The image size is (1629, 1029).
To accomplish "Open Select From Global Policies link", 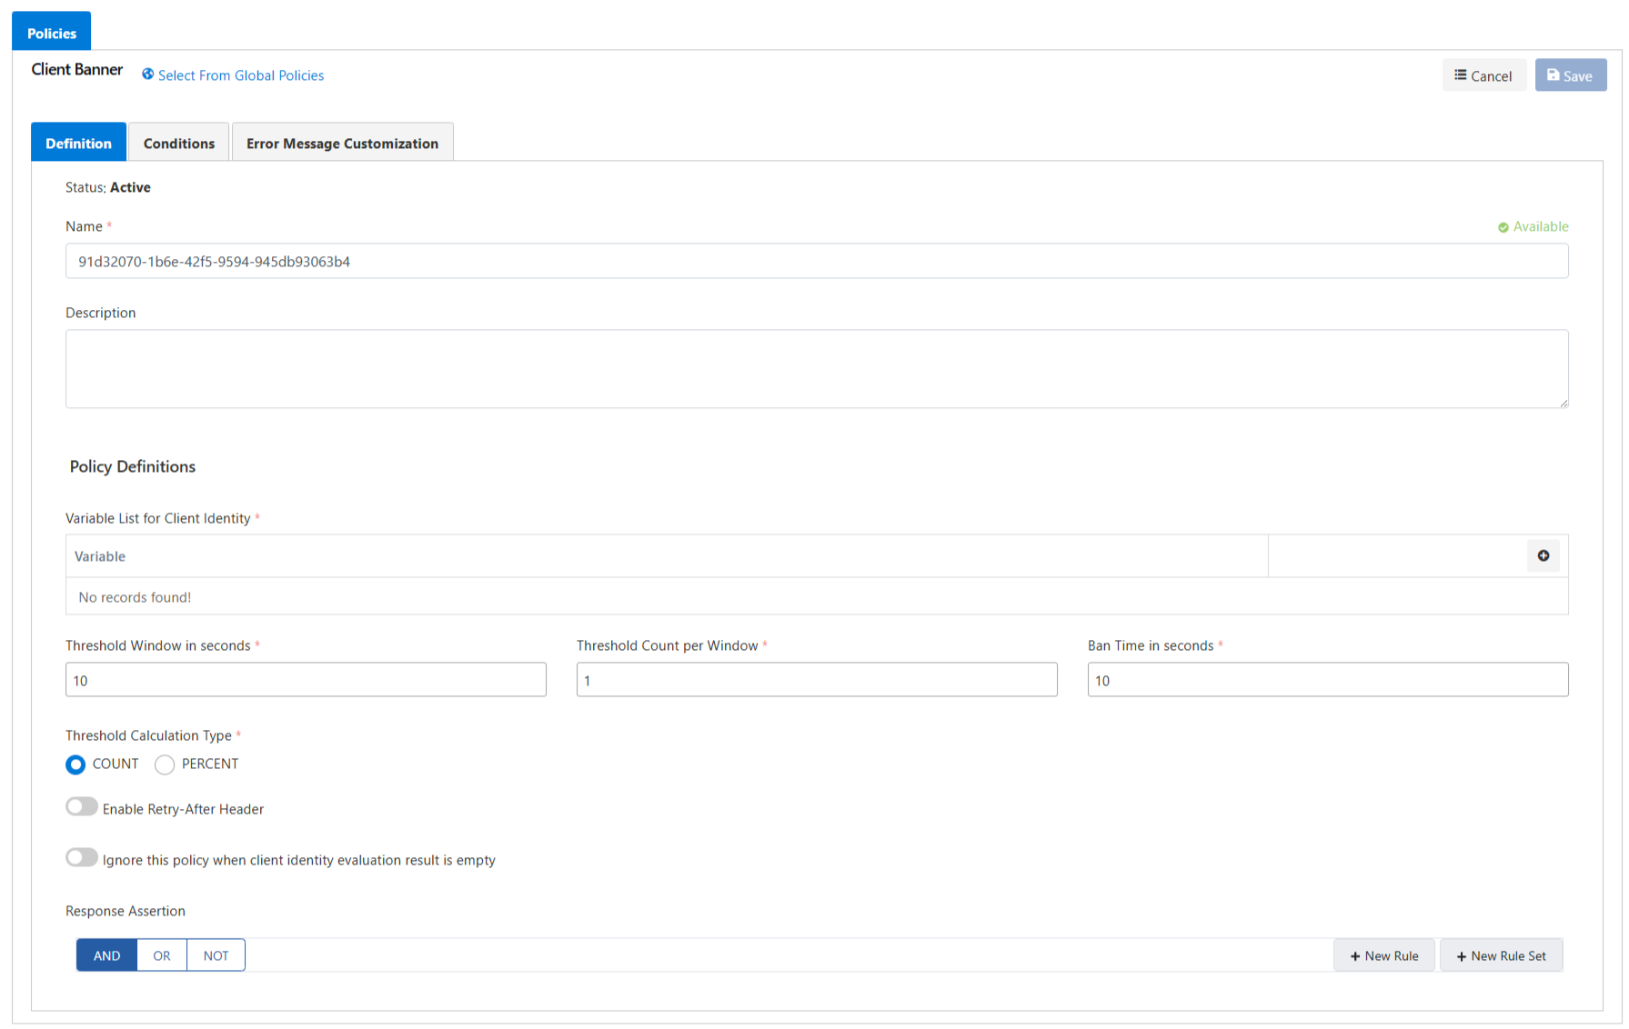I will 241,75.
